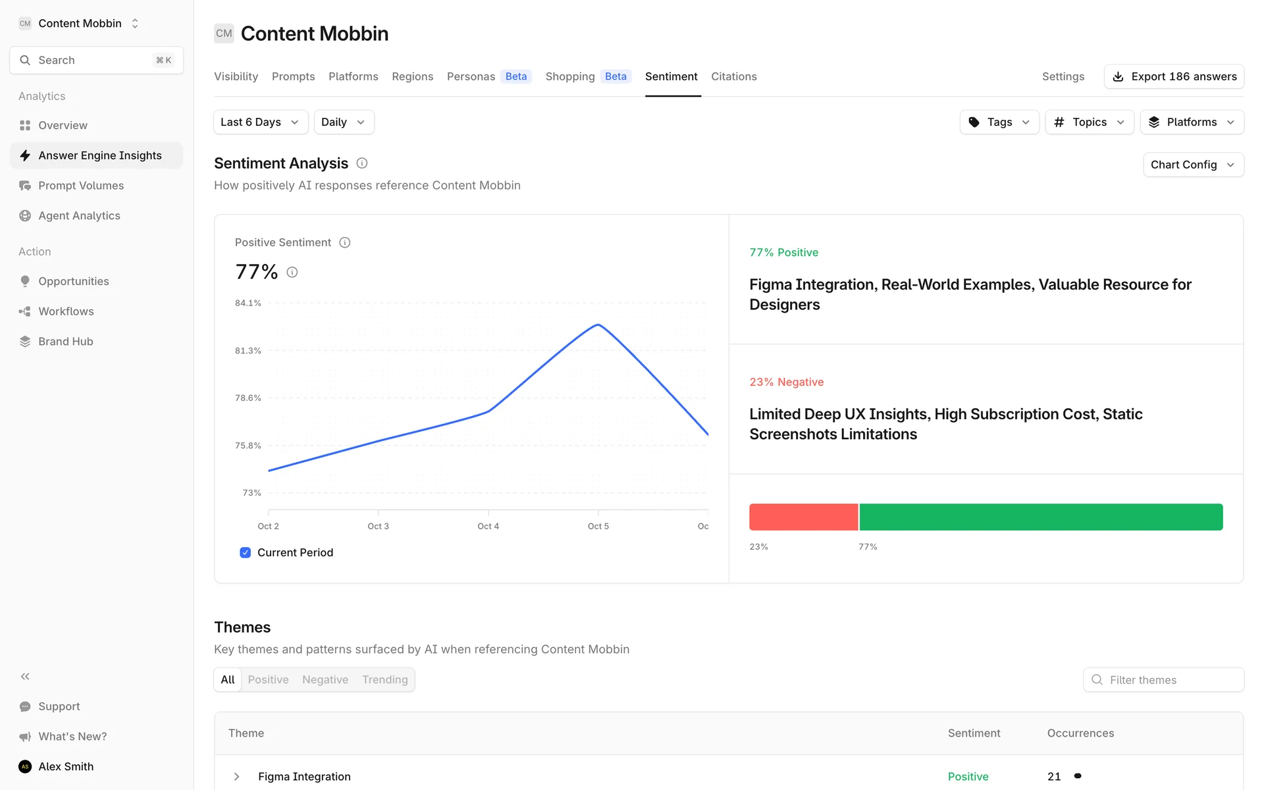Open the Settings link
Viewport: 1264px width, 790px height.
click(1063, 76)
